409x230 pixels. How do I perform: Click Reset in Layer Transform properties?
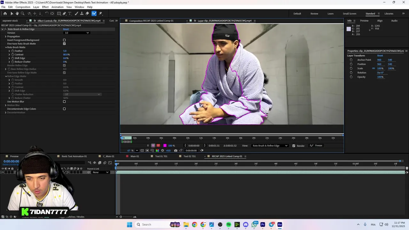[380, 56]
